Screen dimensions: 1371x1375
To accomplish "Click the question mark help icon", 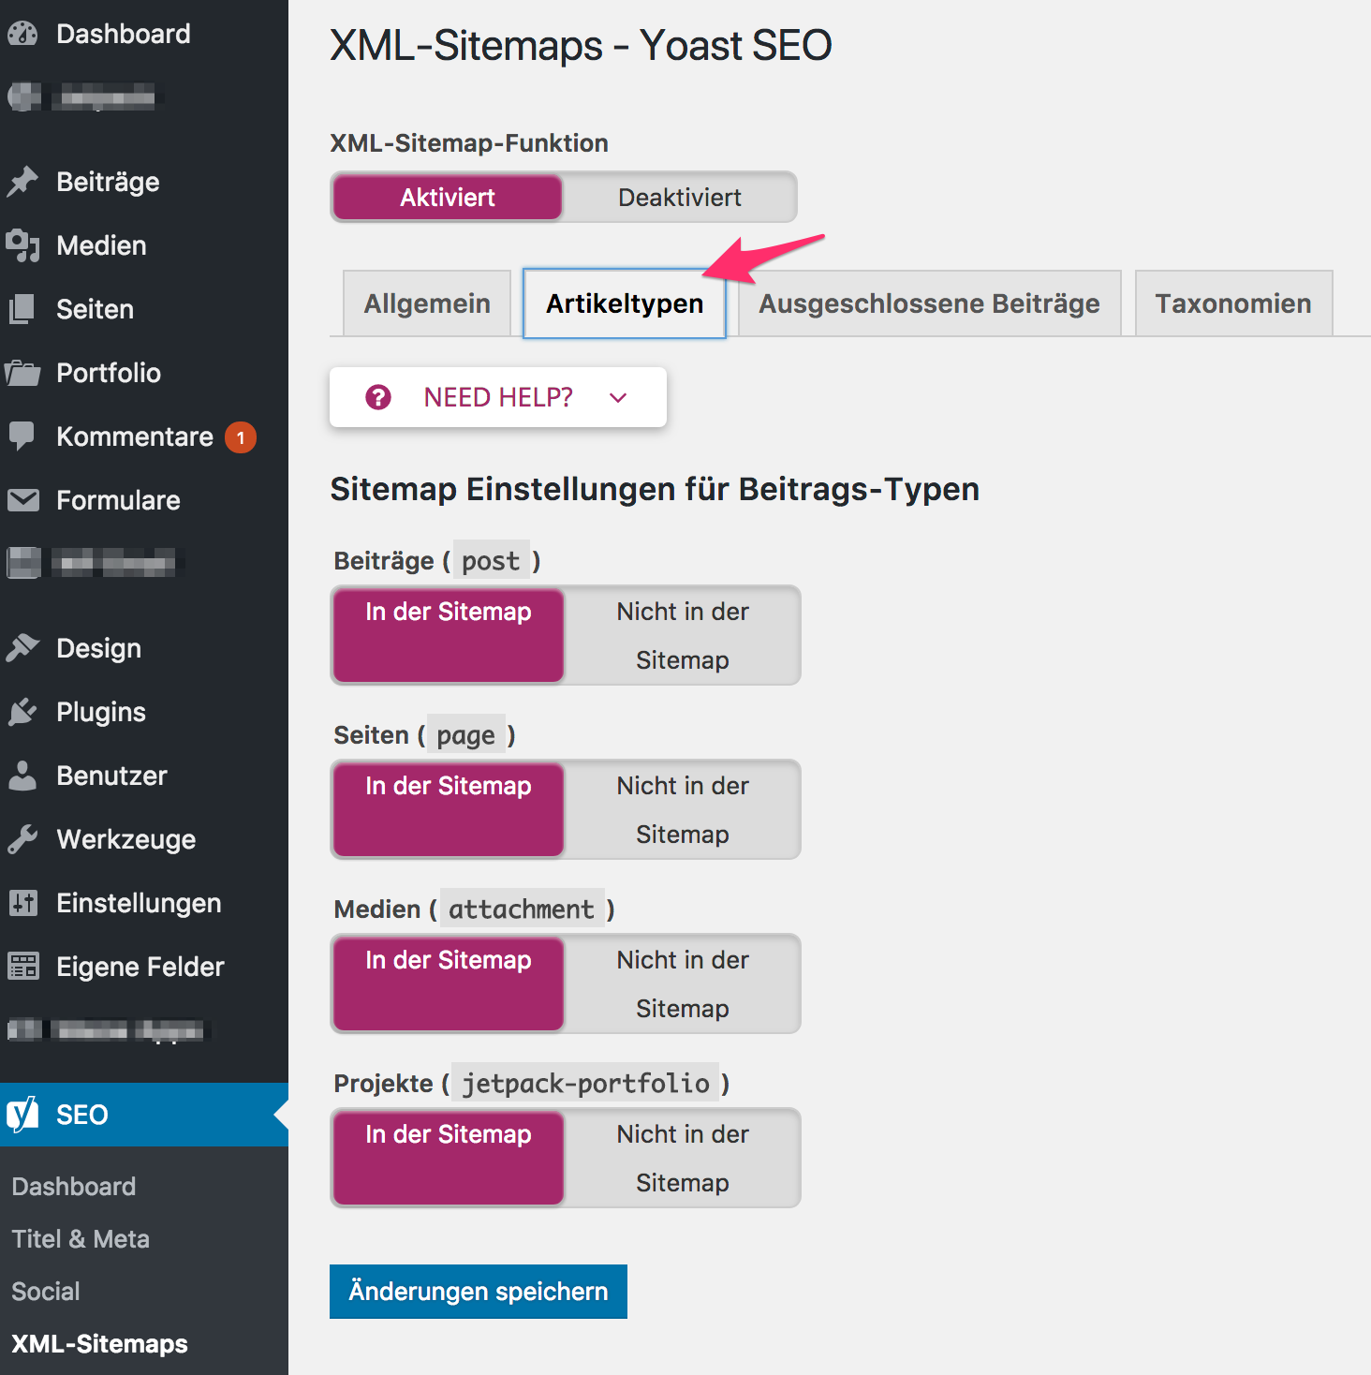I will [378, 397].
